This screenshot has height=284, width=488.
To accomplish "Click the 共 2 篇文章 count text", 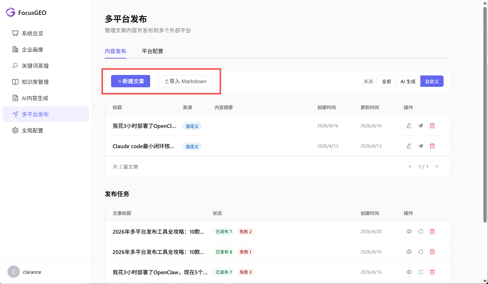I will pyautogui.click(x=125, y=167).
